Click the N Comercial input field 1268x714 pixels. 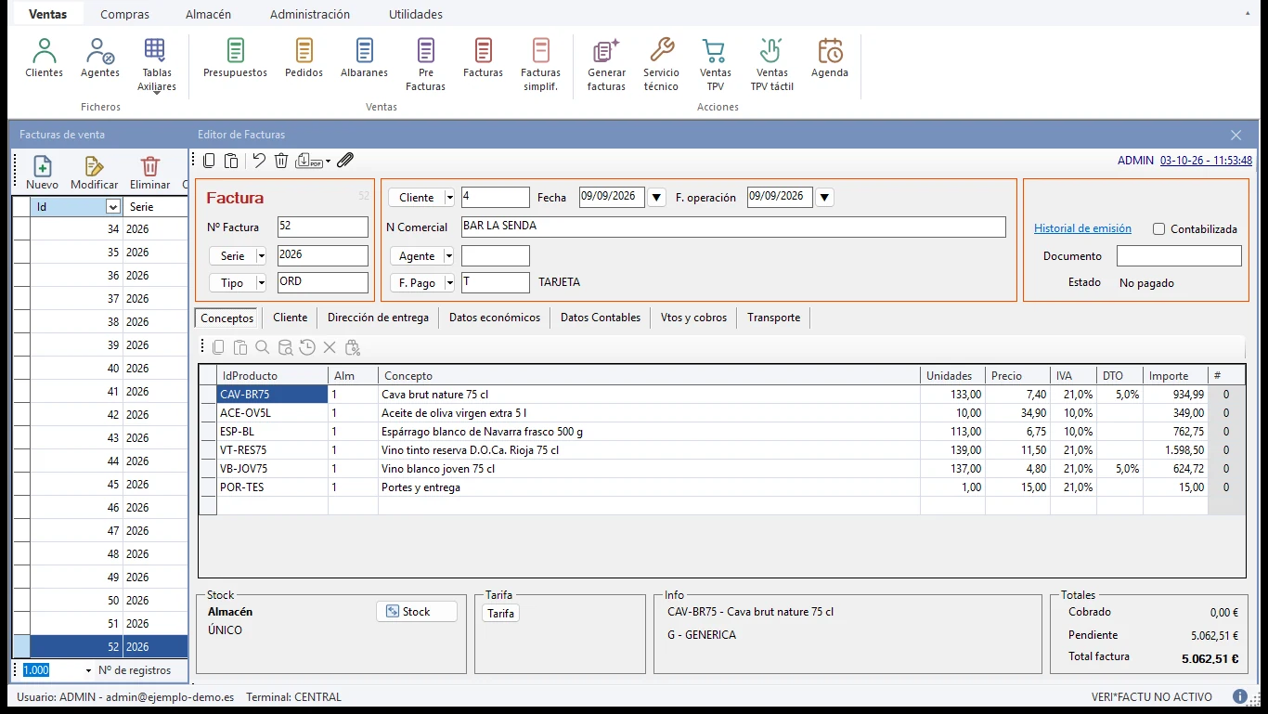pos(733,227)
